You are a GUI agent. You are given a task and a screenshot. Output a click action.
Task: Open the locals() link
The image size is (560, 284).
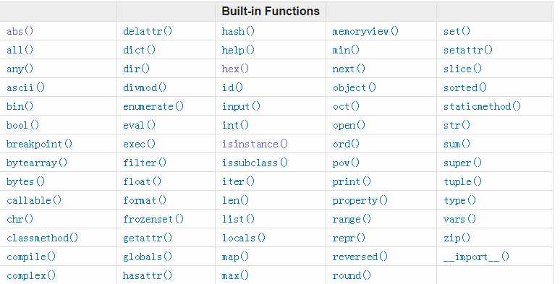244,238
